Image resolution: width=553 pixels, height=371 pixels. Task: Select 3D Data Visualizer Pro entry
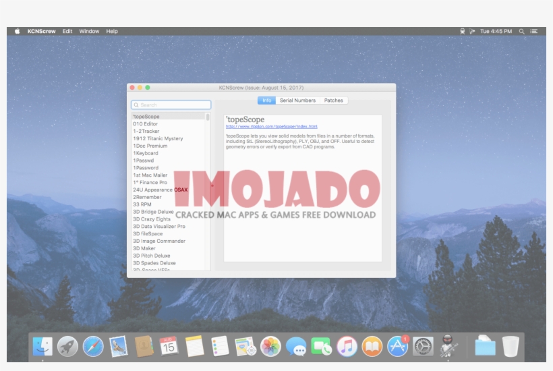coord(169,227)
